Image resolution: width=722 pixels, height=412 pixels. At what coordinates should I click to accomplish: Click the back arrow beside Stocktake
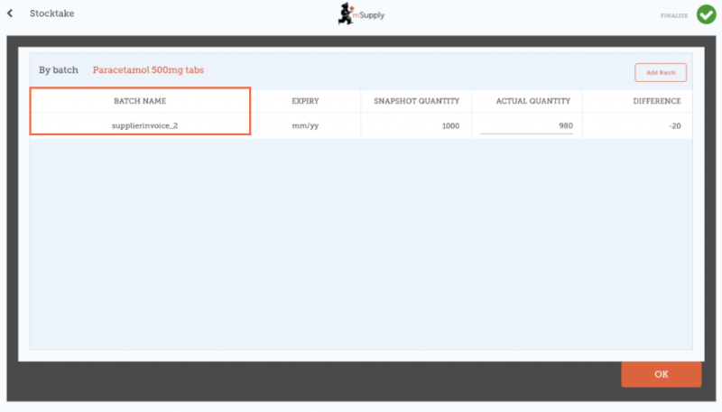click(x=10, y=14)
